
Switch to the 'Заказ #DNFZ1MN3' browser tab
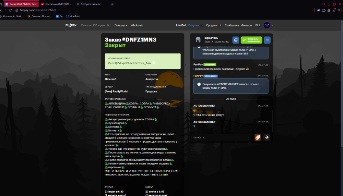point(21,4)
